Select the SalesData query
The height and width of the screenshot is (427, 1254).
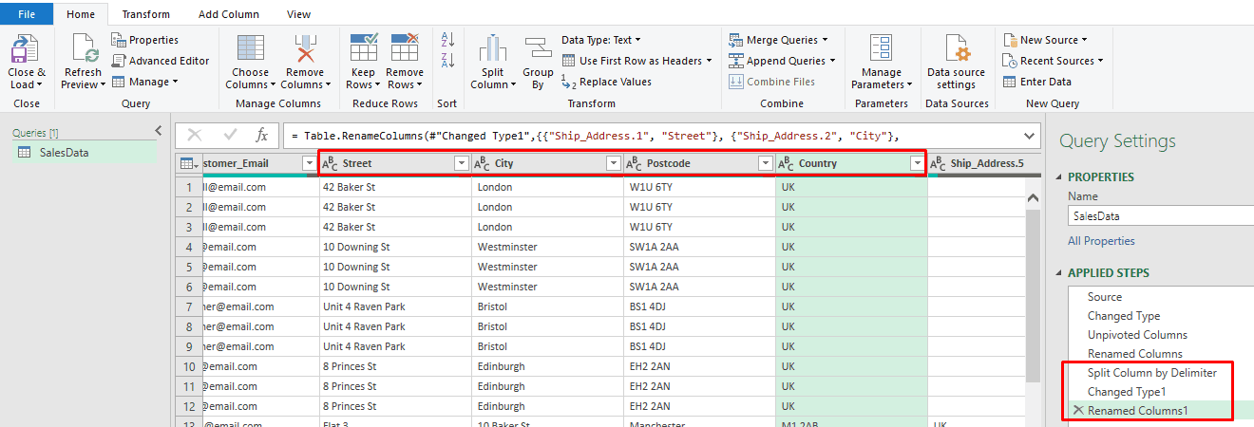pyautogui.click(x=85, y=152)
